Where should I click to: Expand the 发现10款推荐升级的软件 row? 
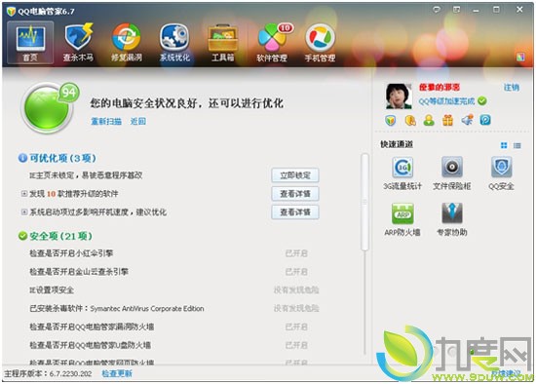click(24, 194)
